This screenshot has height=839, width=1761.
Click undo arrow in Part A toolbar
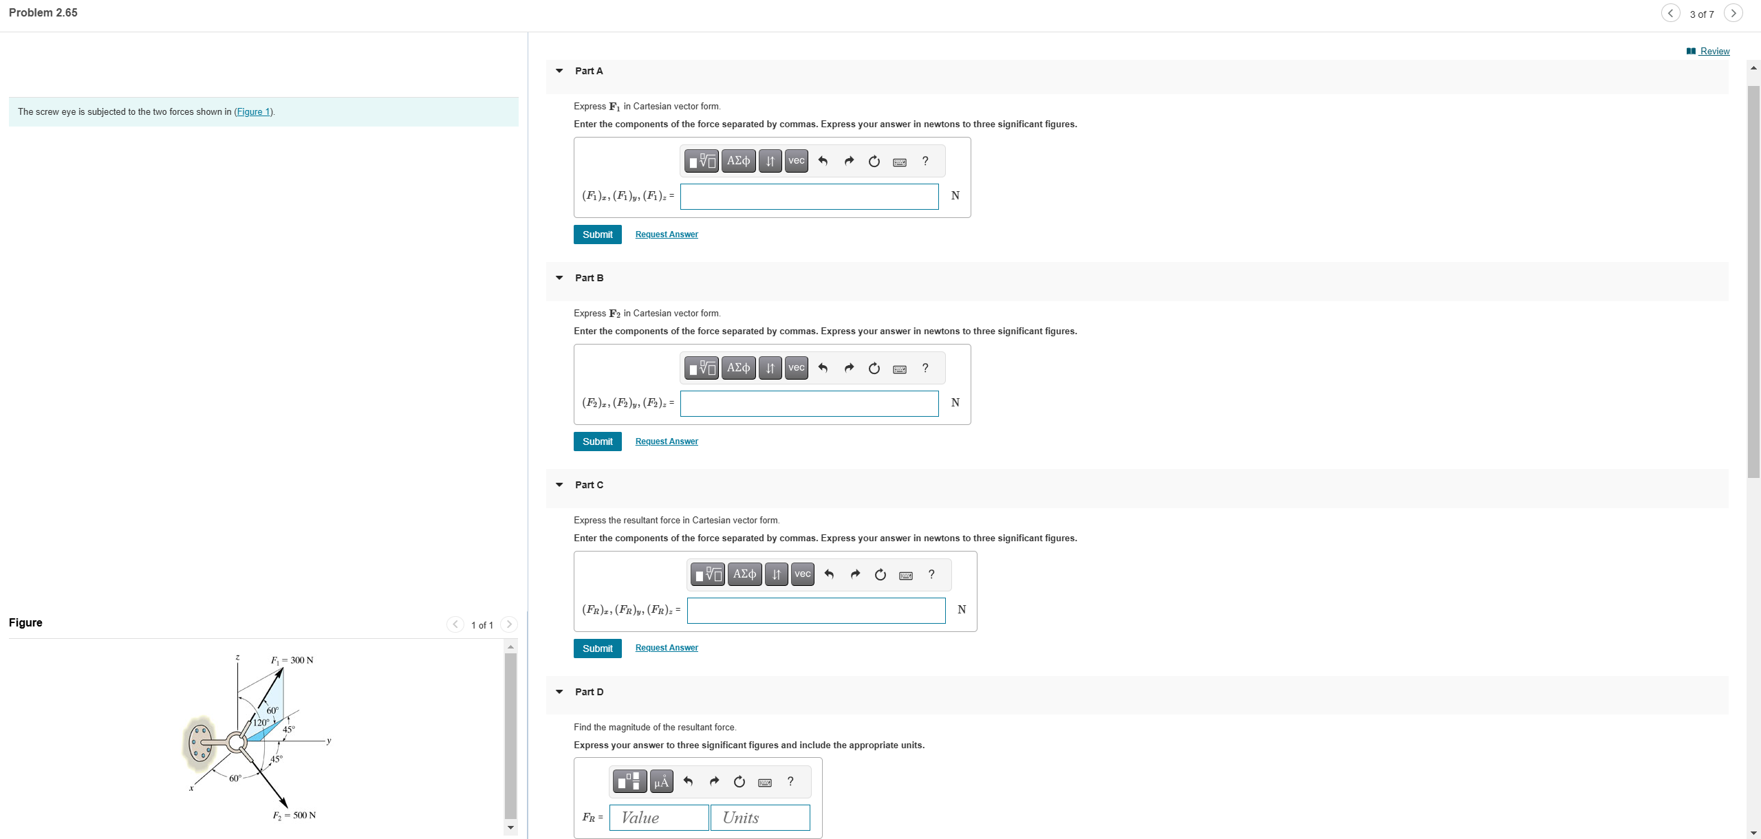tap(823, 161)
